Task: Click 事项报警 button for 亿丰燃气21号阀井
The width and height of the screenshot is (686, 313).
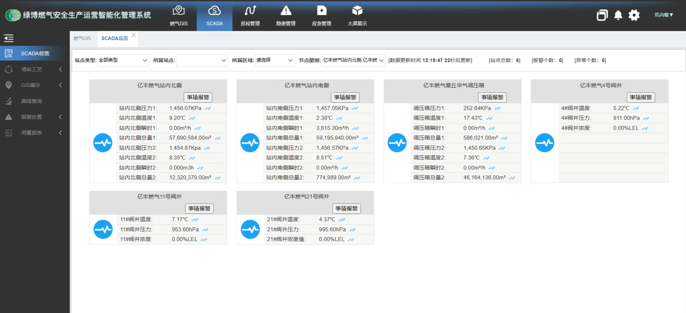Action: click(x=347, y=209)
